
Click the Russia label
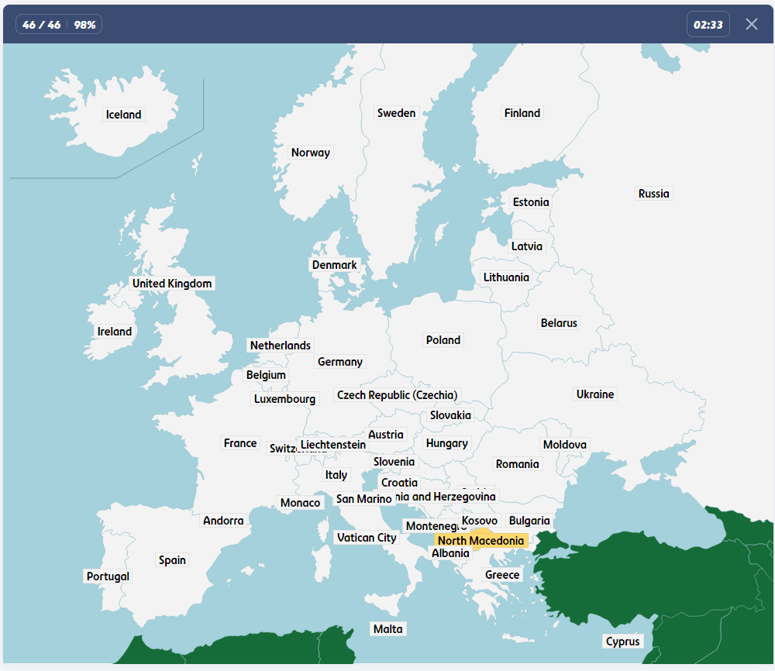coord(653,194)
